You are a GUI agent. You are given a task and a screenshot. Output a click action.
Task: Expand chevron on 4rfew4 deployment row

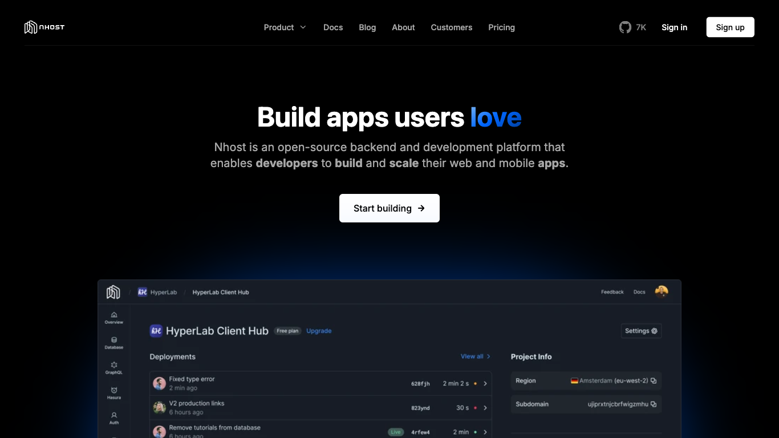[485, 432]
